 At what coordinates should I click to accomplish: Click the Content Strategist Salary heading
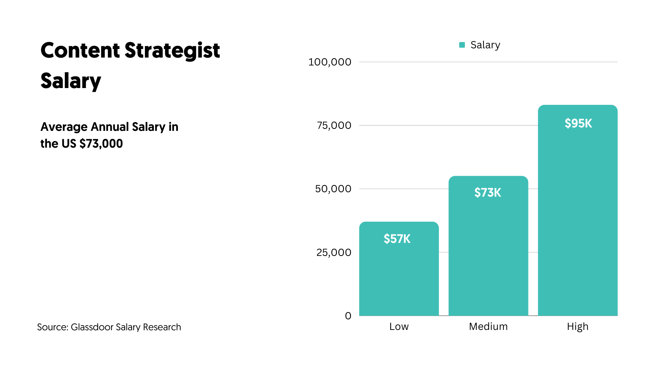click(x=130, y=65)
